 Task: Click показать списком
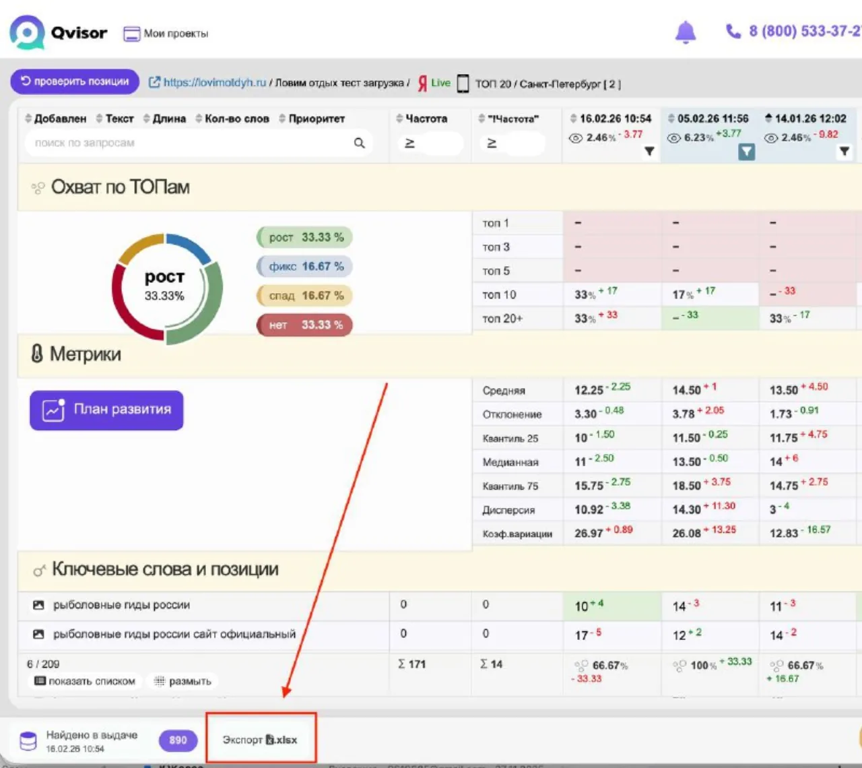pyautogui.click(x=86, y=681)
